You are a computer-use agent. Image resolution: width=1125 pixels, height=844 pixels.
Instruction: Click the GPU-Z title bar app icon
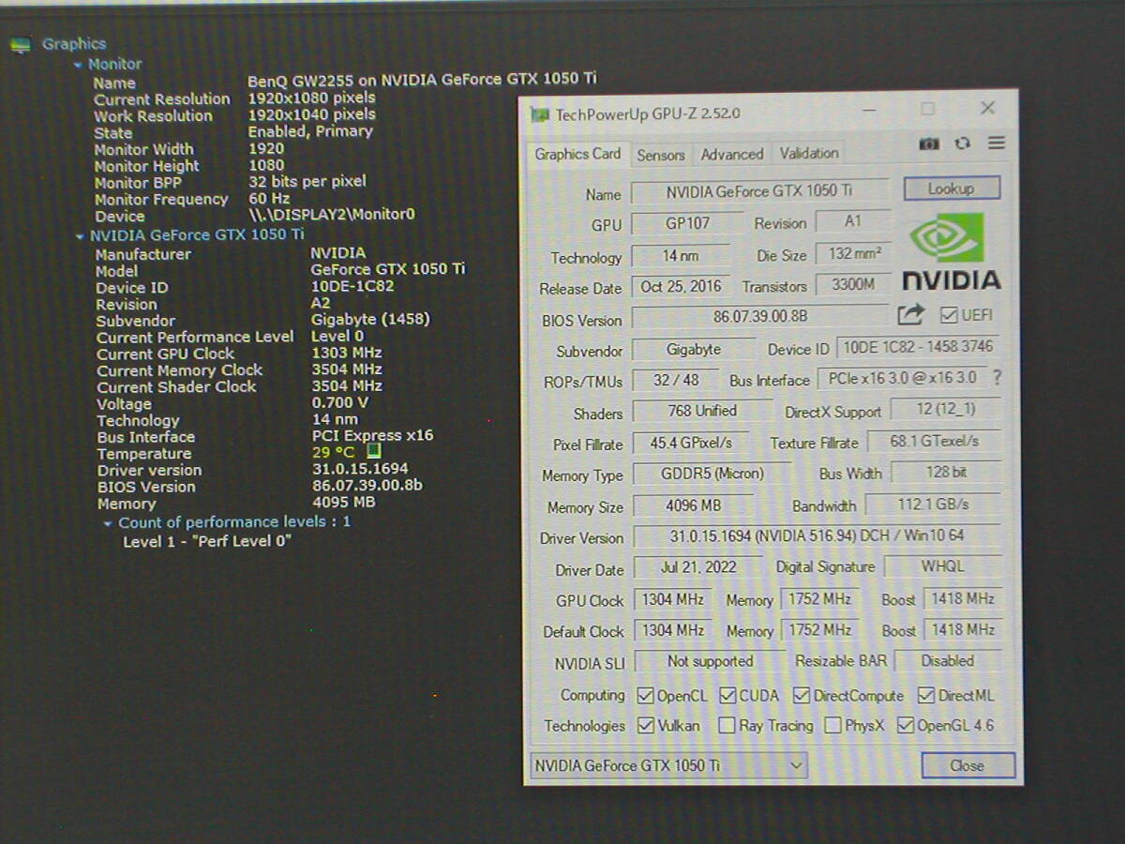point(539,114)
